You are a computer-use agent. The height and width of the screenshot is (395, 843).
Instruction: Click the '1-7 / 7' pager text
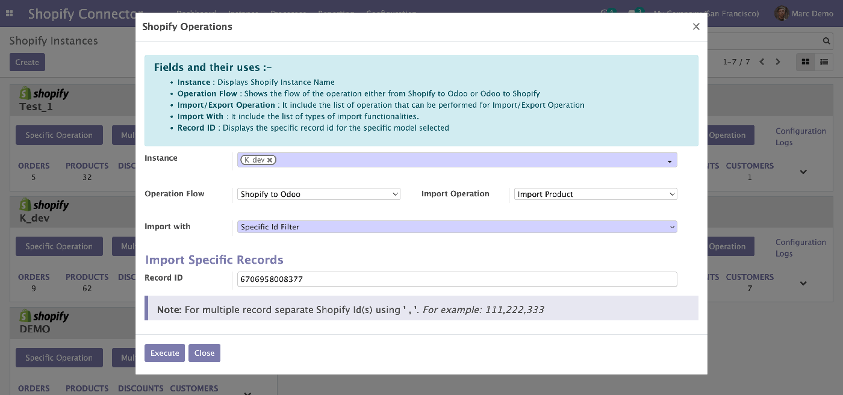736,62
